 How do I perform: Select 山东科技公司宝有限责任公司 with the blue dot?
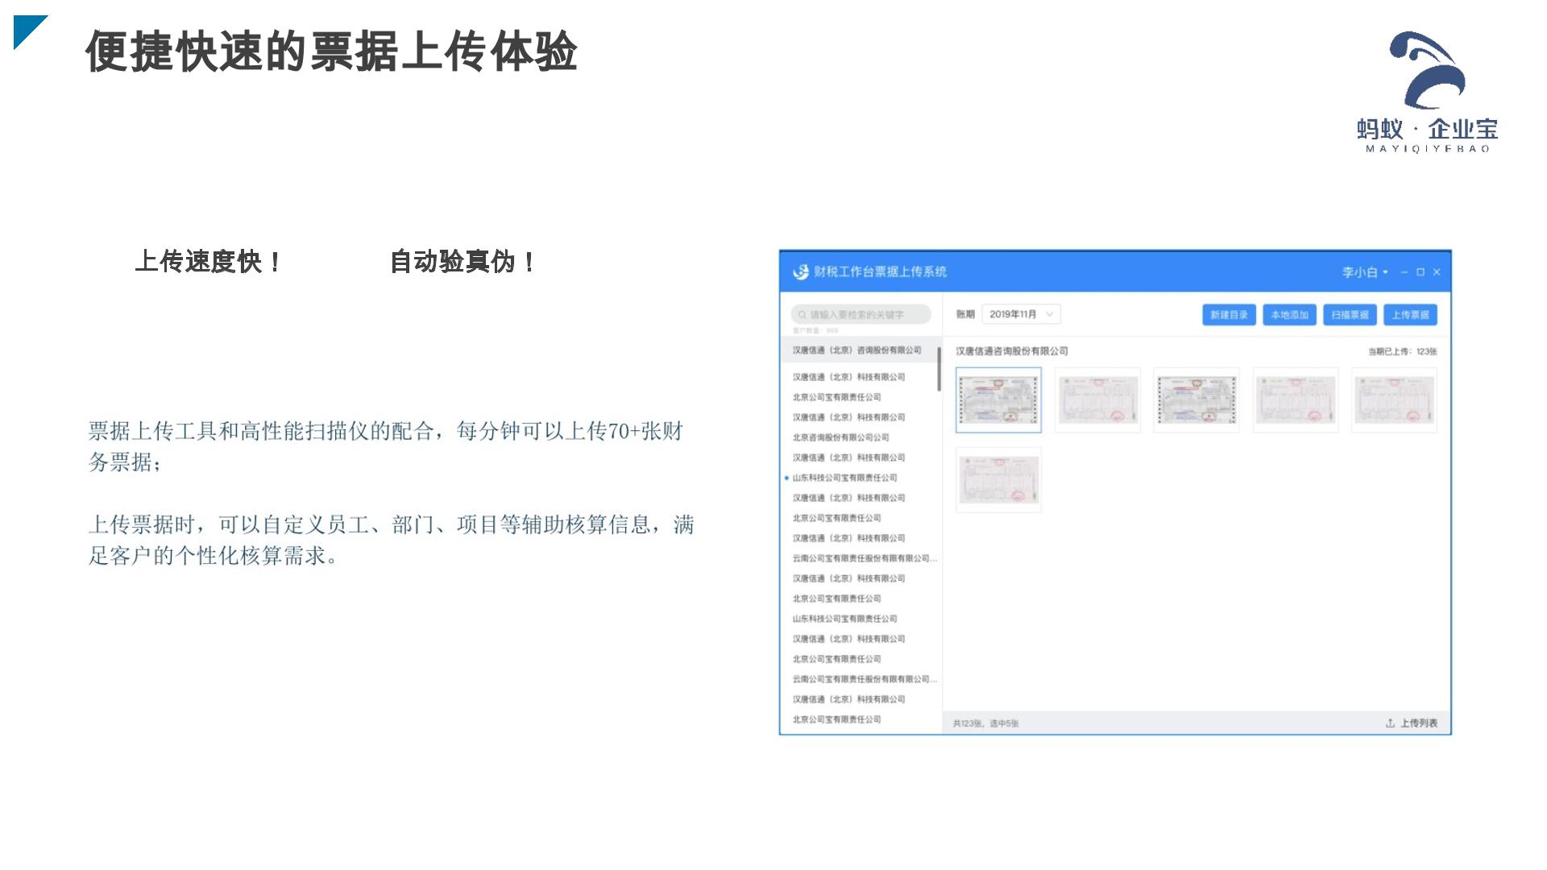tap(844, 478)
